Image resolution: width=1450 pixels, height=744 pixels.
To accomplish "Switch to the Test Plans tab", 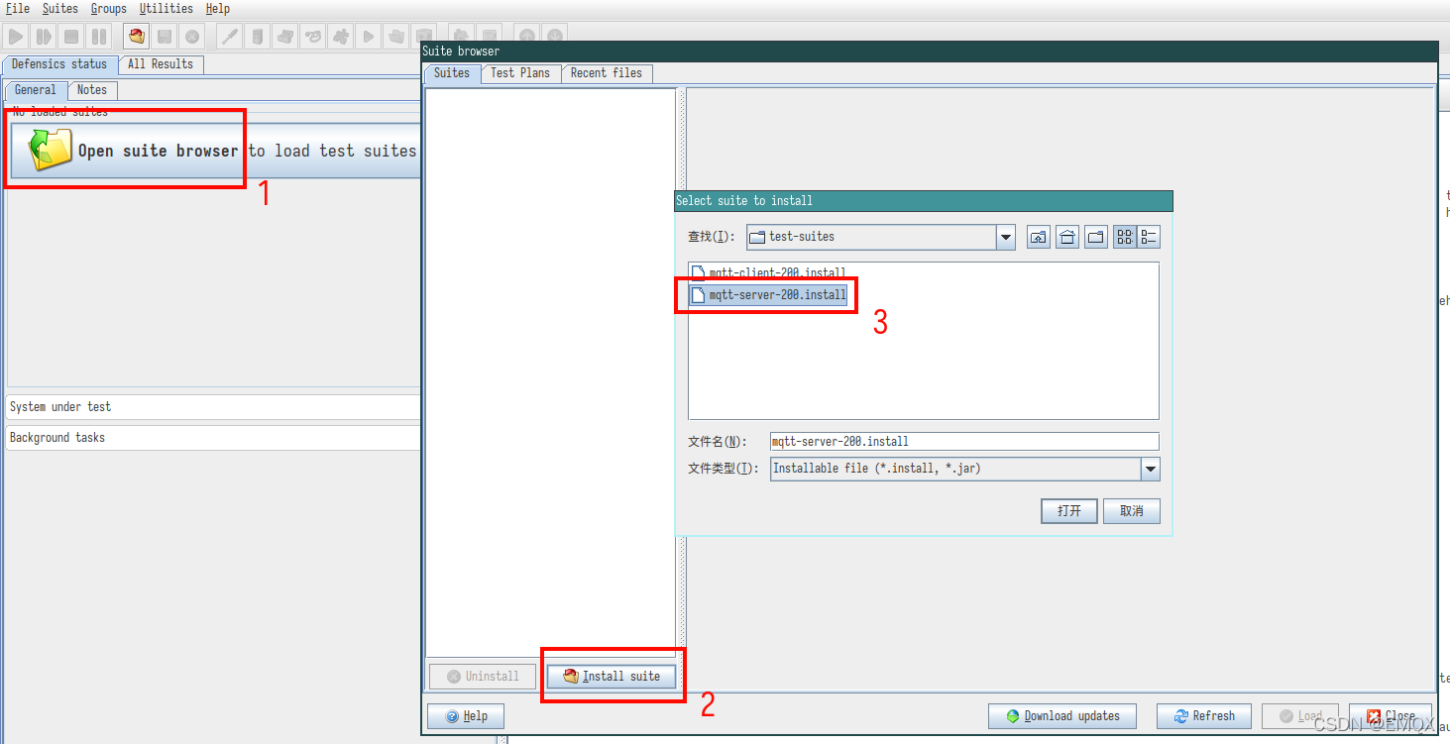I will [x=520, y=73].
